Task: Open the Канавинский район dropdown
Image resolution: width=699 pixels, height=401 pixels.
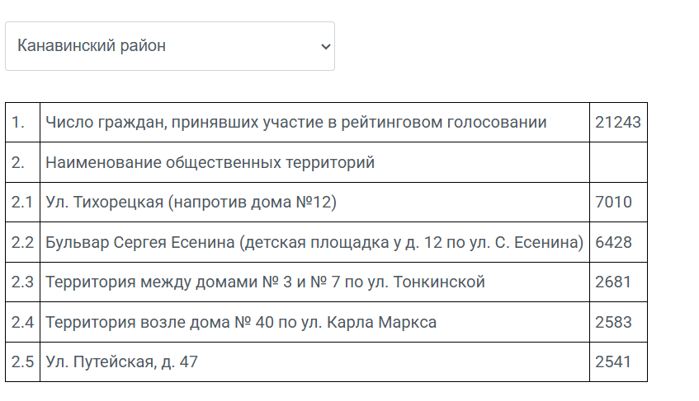Action: point(170,46)
